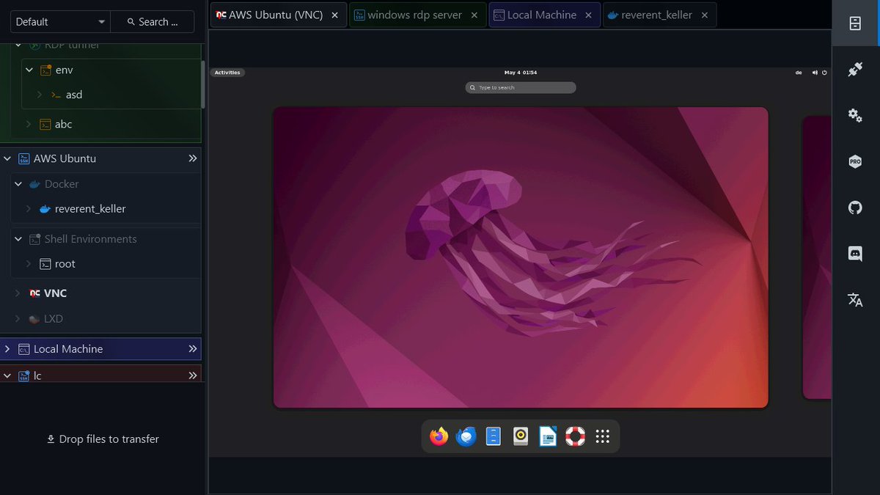Screen dimensions: 880x495
Task: Switch to the AWS Ubuntu (VNC) tab
Action: tap(278, 15)
